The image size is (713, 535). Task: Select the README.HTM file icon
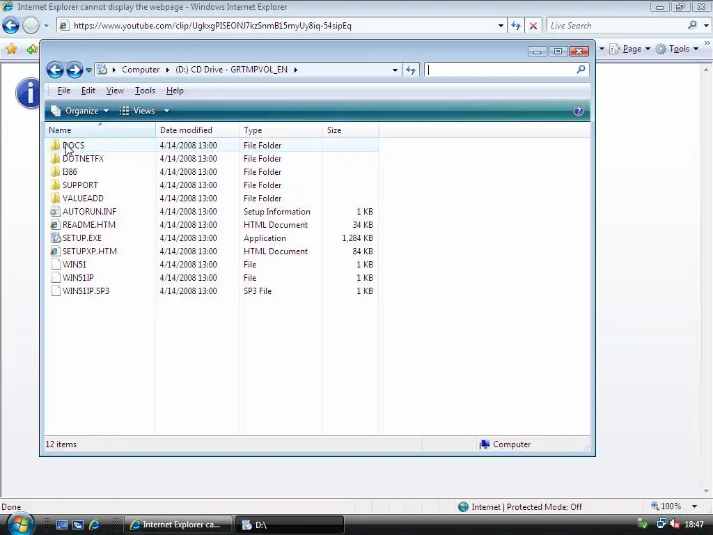(x=55, y=224)
